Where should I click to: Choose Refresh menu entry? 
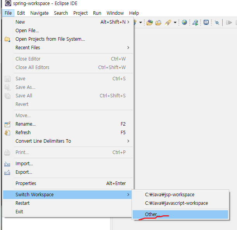68,133
